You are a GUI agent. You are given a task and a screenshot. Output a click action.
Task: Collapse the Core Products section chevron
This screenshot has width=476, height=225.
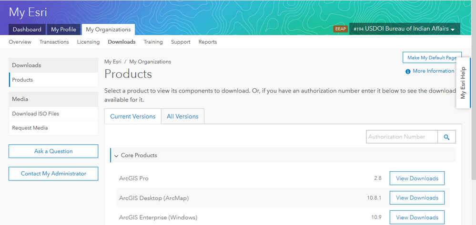[116, 156]
